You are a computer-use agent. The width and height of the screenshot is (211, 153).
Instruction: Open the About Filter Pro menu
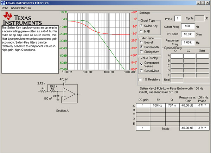coord(21,8)
